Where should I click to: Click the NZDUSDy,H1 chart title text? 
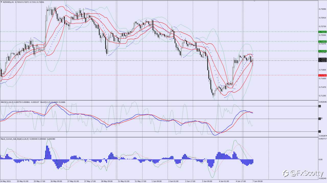[x=8, y=2]
